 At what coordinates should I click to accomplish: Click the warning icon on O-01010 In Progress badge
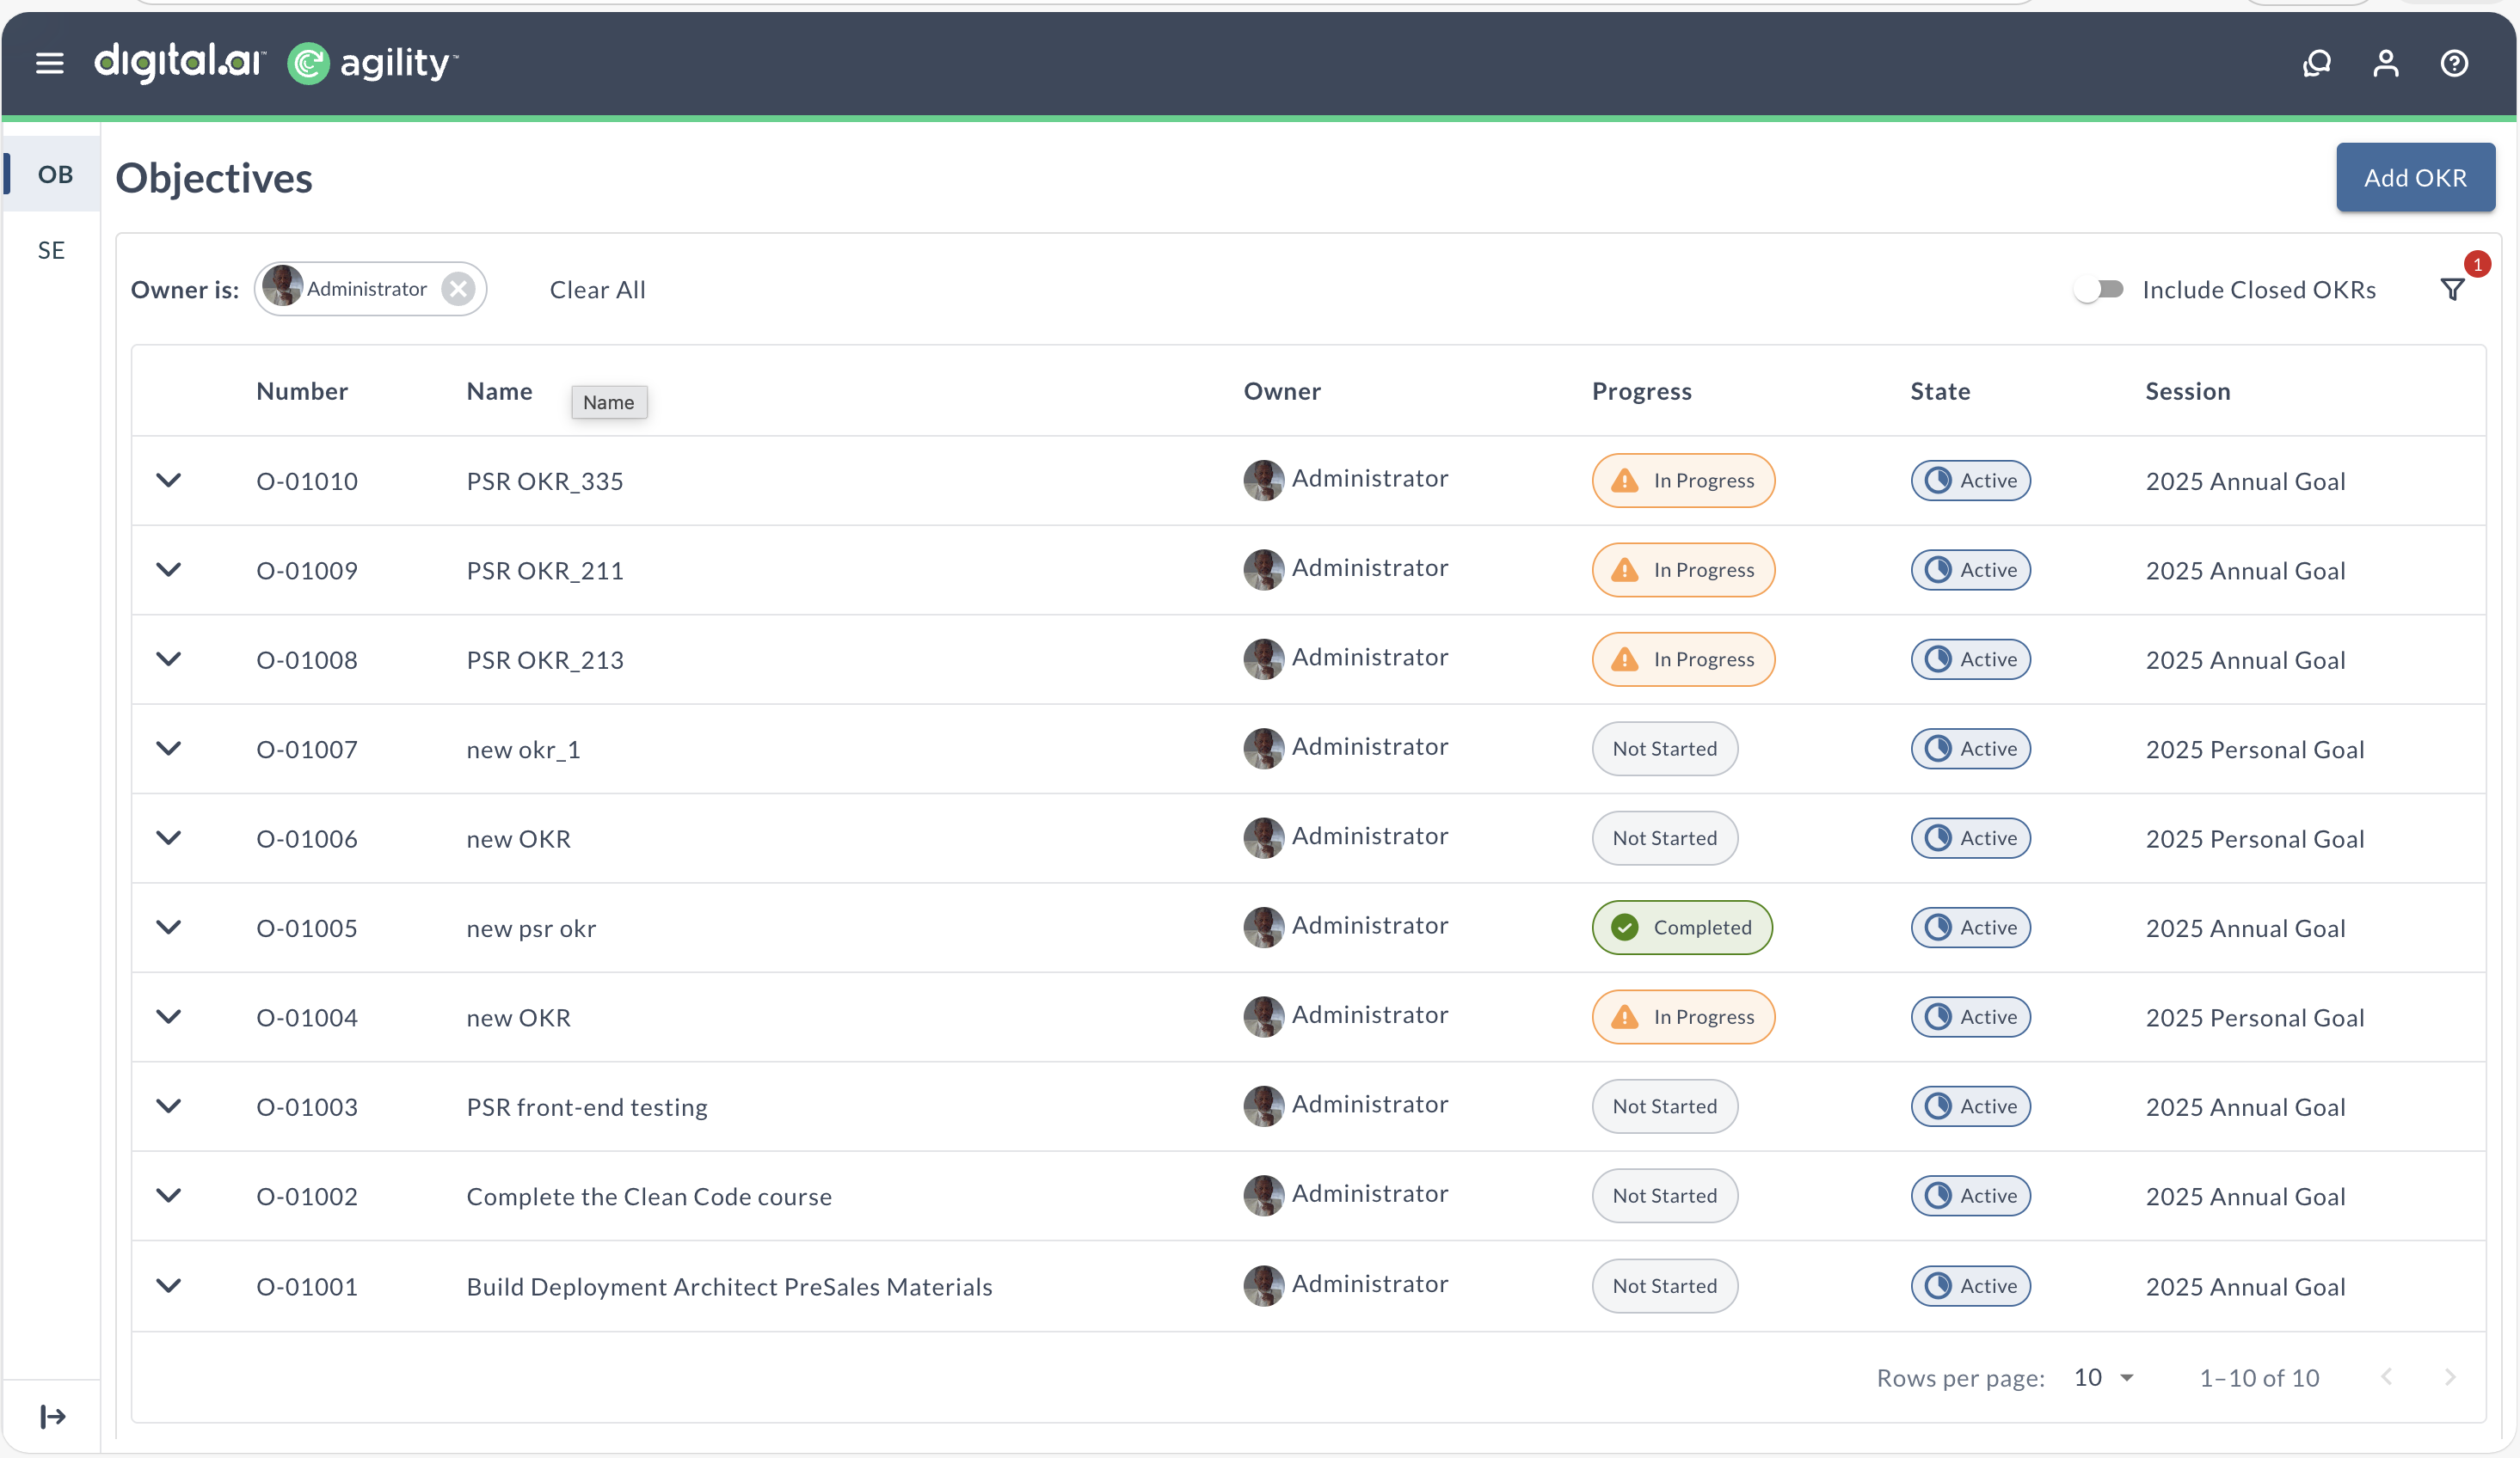[1624, 481]
